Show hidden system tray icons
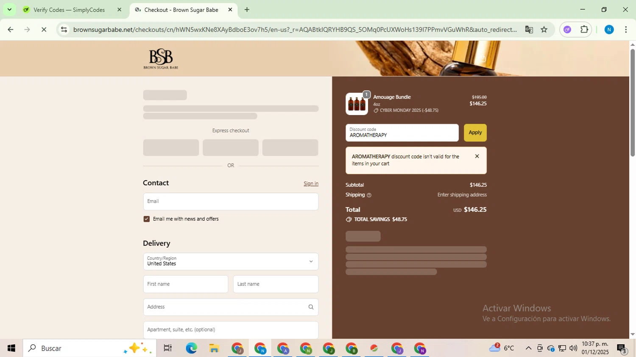Viewport: 636px width, 357px height. click(528, 348)
